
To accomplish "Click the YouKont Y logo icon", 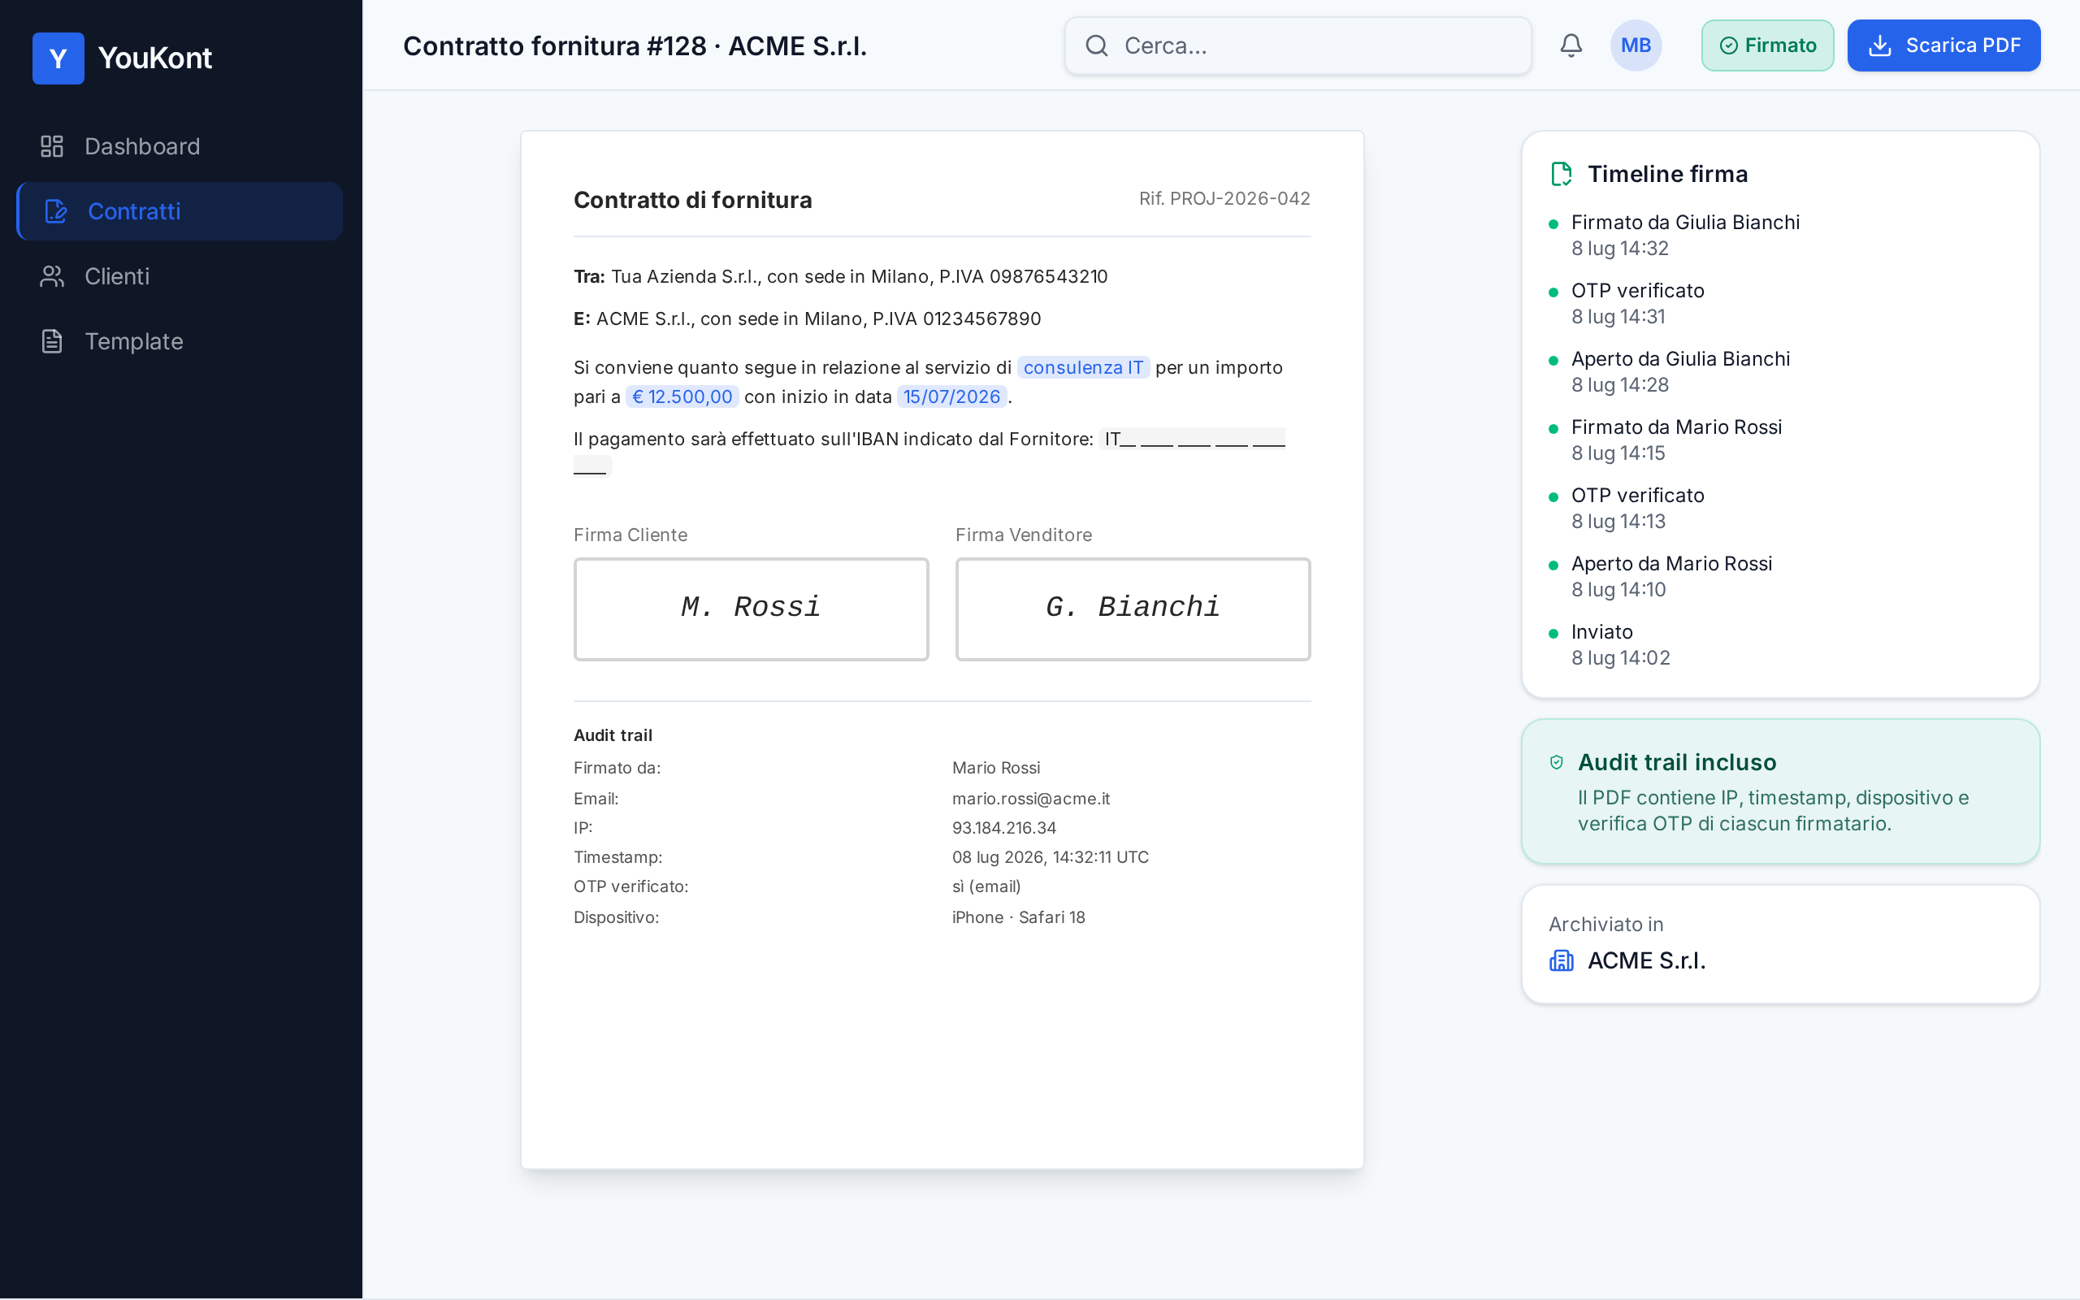I will [x=58, y=58].
